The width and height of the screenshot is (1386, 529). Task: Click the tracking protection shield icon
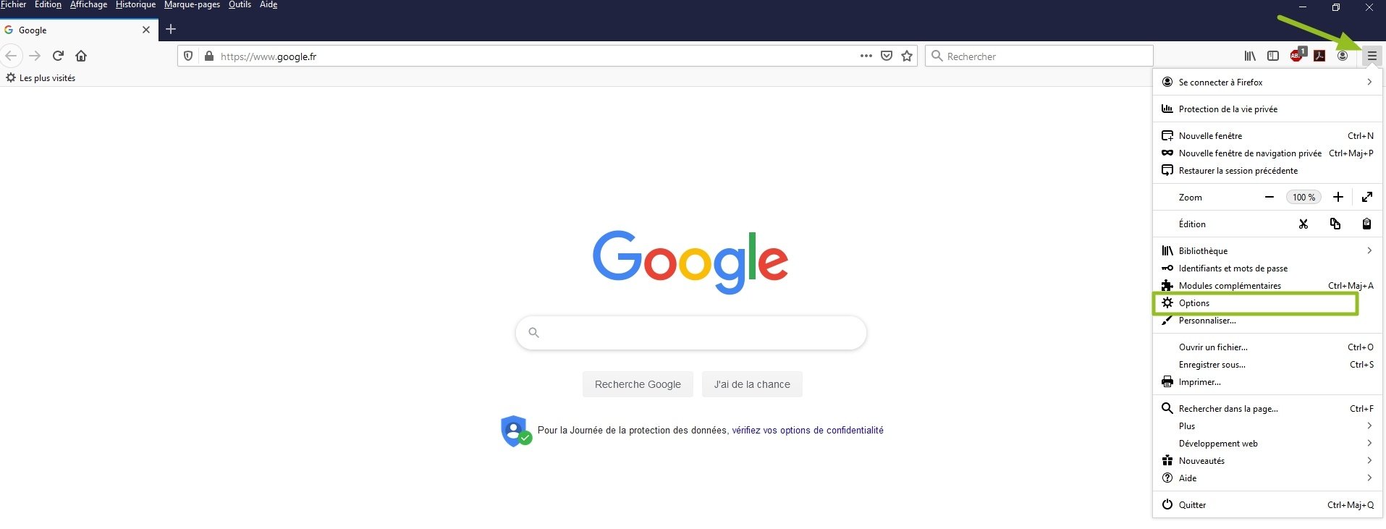click(x=188, y=56)
